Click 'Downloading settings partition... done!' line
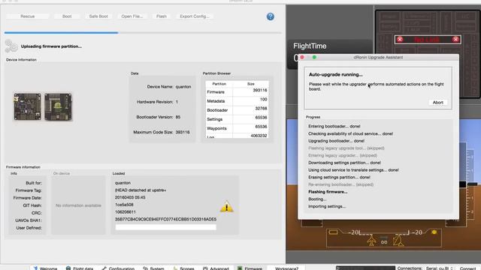This screenshot has width=481, height=270. click(344, 163)
